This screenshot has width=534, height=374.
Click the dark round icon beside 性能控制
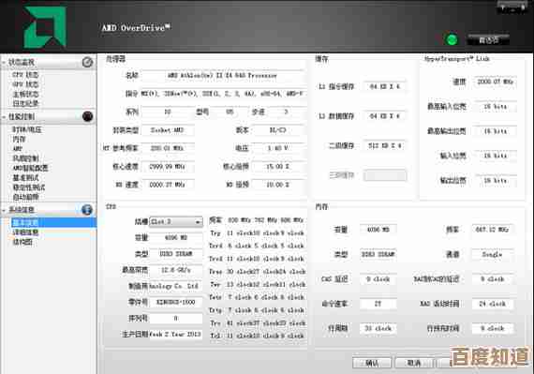click(87, 116)
